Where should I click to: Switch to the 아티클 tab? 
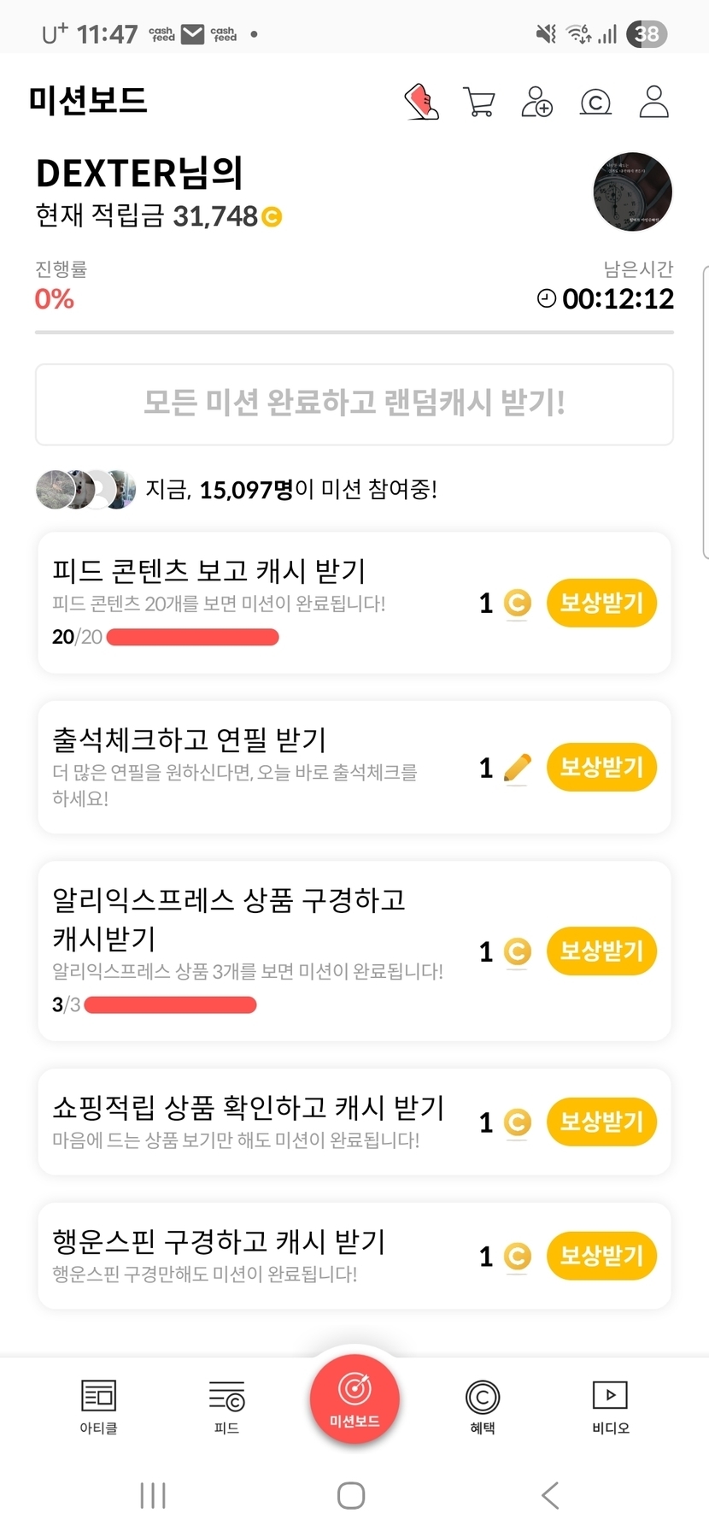click(98, 1405)
